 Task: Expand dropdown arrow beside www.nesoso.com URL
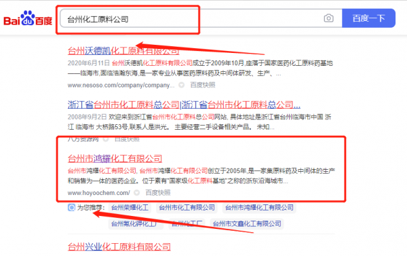point(181,85)
